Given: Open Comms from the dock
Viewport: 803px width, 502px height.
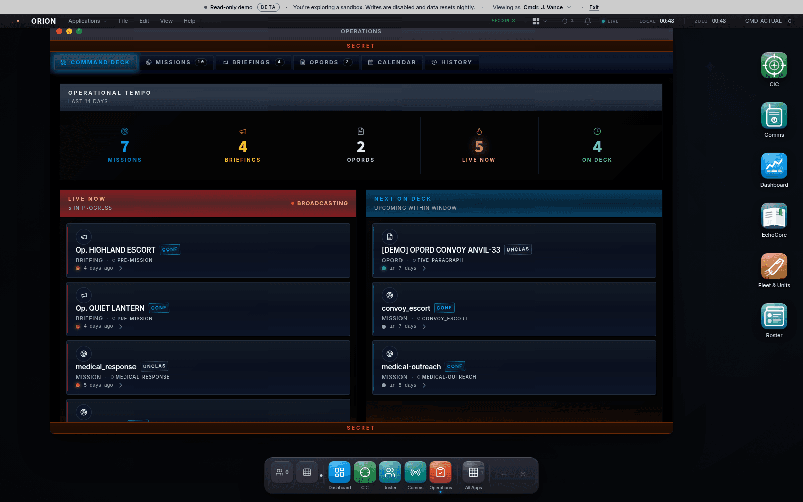Looking at the screenshot, I should click(x=415, y=472).
